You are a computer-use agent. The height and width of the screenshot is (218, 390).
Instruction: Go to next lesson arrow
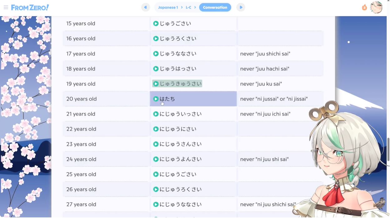[241, 7]
